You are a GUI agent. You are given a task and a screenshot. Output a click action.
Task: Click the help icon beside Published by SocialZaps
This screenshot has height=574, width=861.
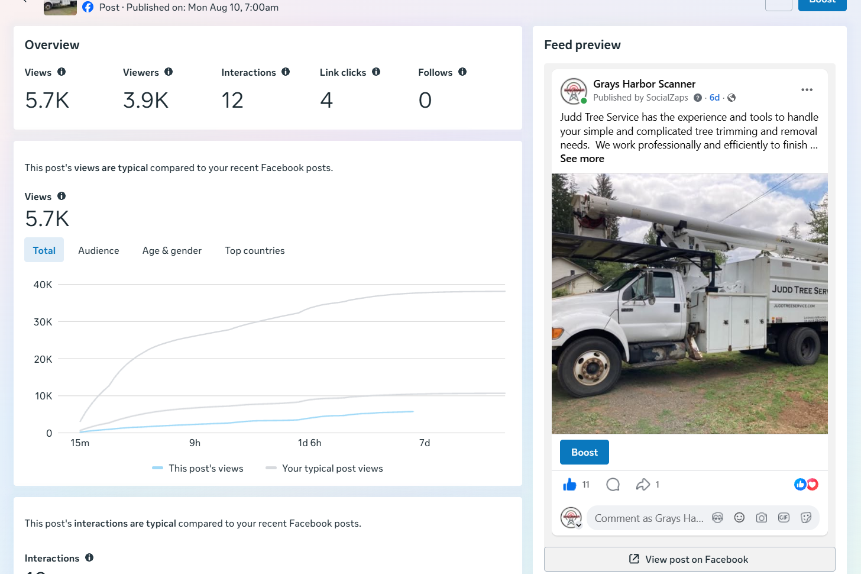point(698,98)
